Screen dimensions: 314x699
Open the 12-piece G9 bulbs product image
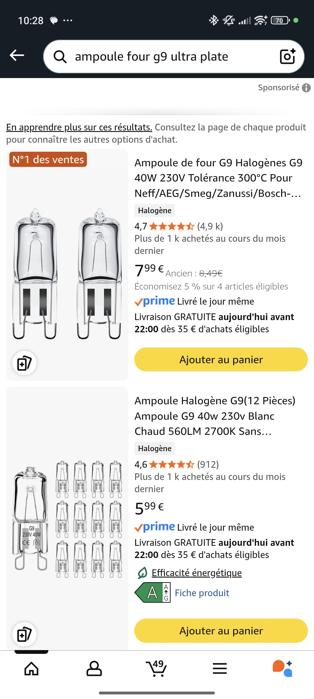pyautogui.click(x=67, y=518)
